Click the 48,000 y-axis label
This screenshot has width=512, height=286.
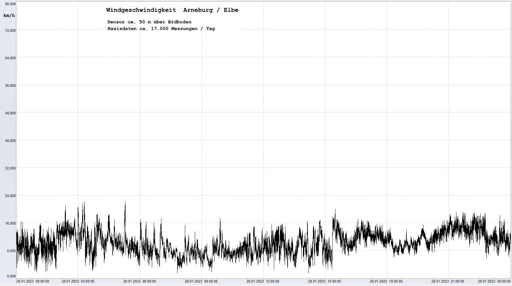(10, 113)
